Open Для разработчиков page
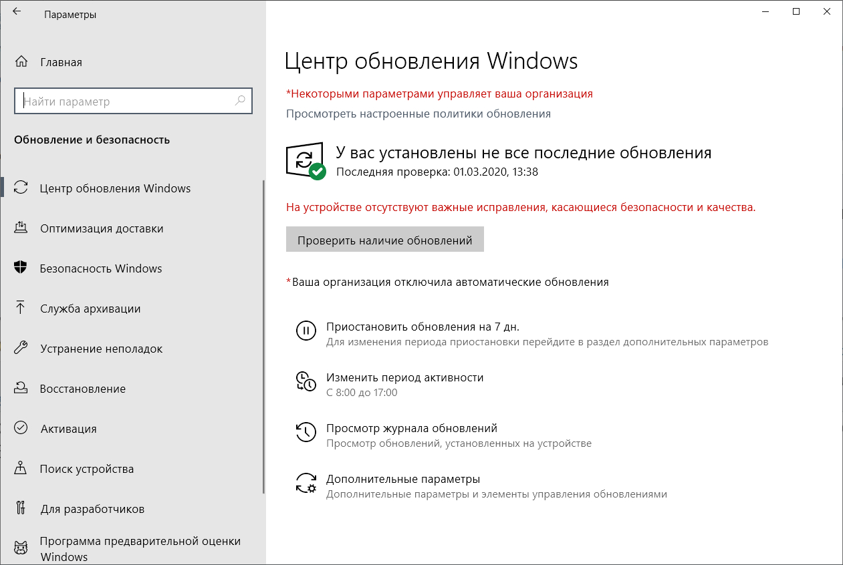This screenshot has width=843, height=565. click(x=92, y=509)
